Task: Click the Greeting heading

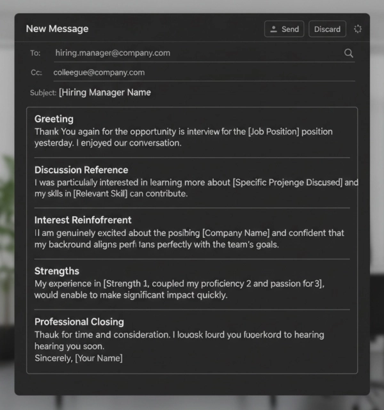Action: (x=54, y=119)
